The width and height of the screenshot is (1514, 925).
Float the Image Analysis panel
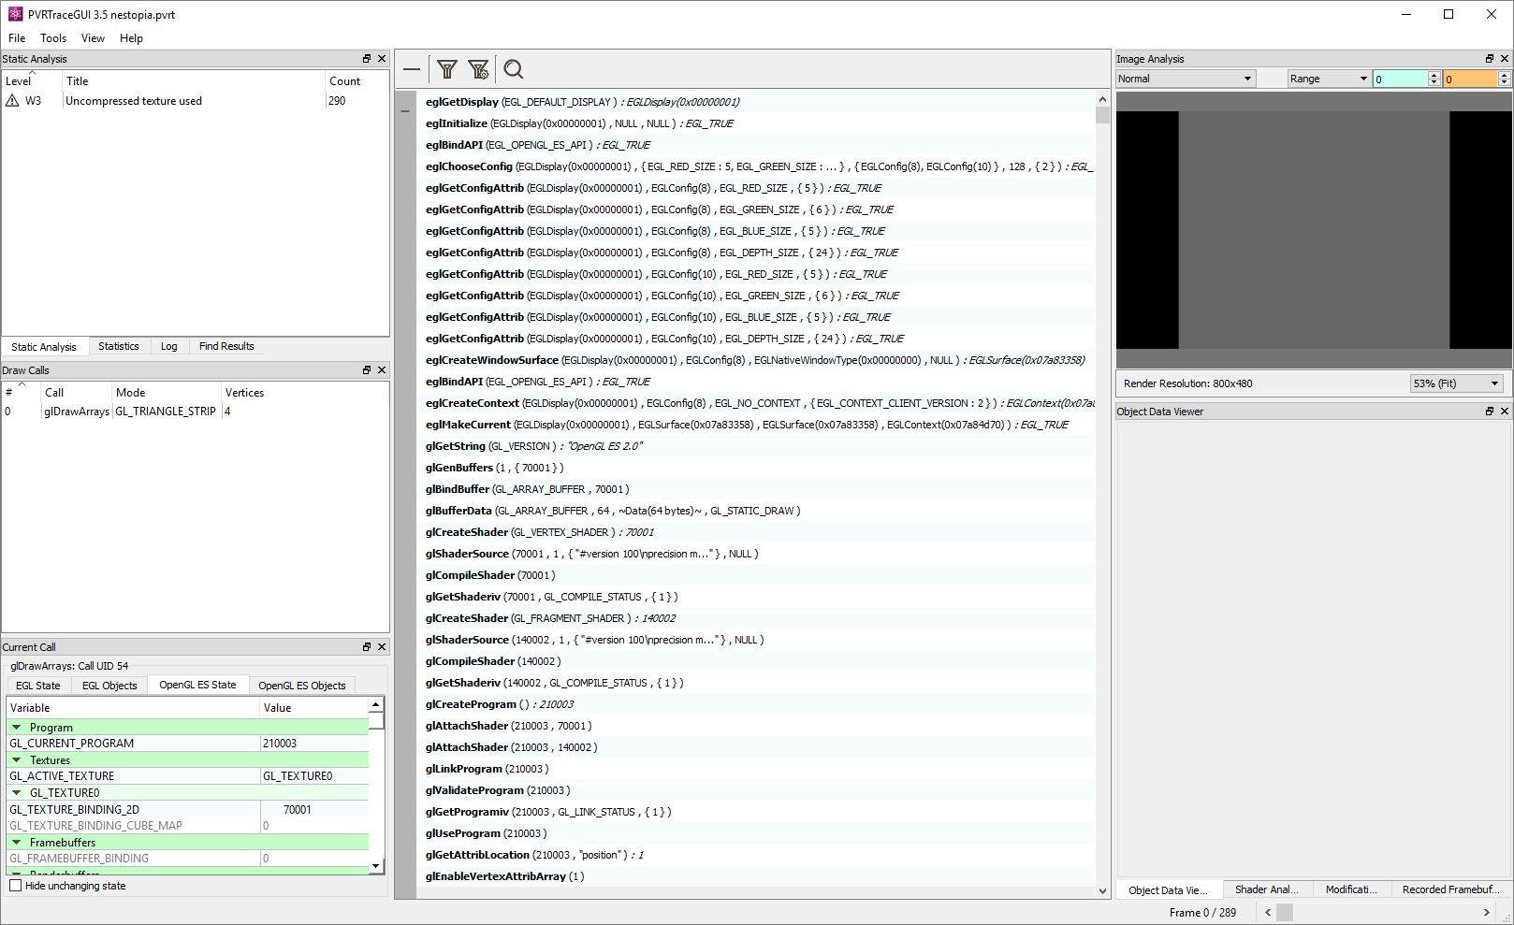1490,59
